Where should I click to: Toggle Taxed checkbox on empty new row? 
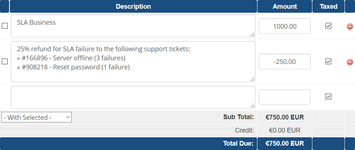point(328,97)
